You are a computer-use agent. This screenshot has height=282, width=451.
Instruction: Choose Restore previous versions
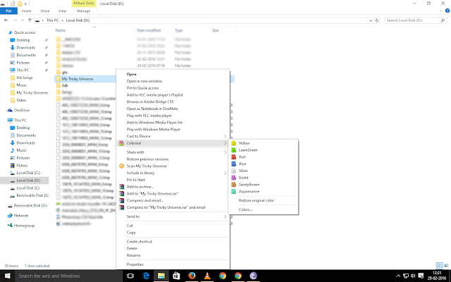pos(173,159)
